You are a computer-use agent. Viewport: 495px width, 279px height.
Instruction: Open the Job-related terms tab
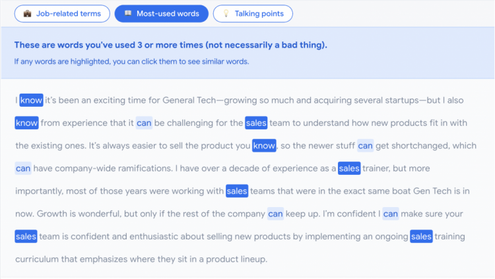tap(62, 14)
